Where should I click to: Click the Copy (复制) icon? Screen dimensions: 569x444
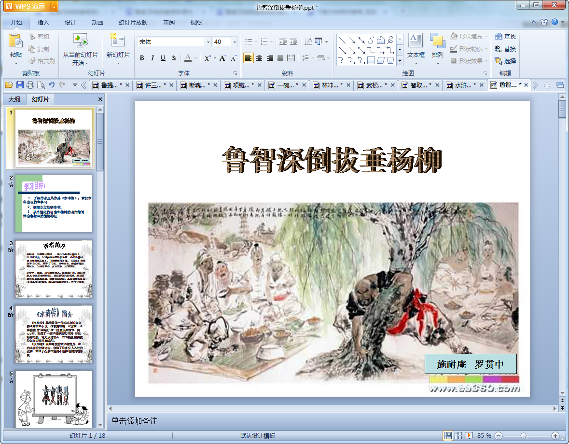[32, 49]
